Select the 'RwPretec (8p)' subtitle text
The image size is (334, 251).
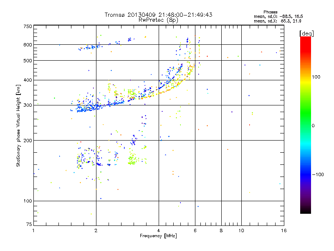point(158,20)
